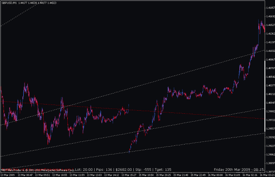Screen dimensions: 275x177
Task: Click the 1.41362 price axis label
Action: [x=271, y=34]
